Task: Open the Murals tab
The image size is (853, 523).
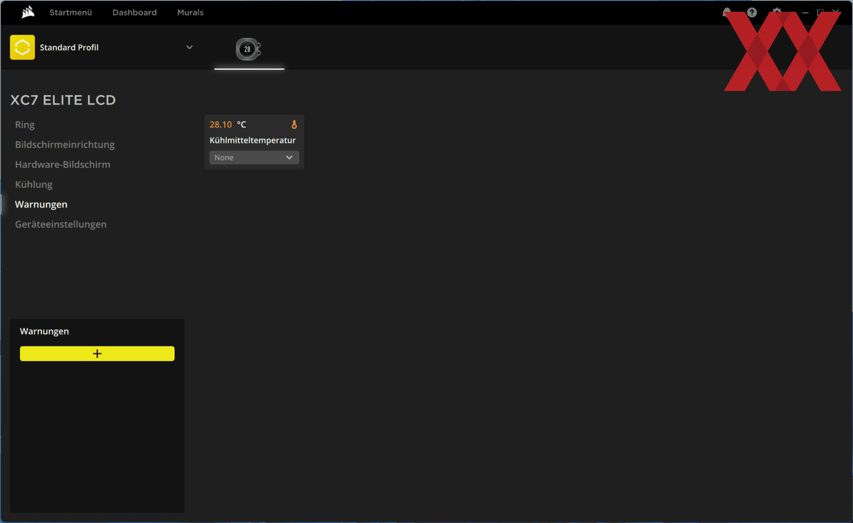Action: 190,12
